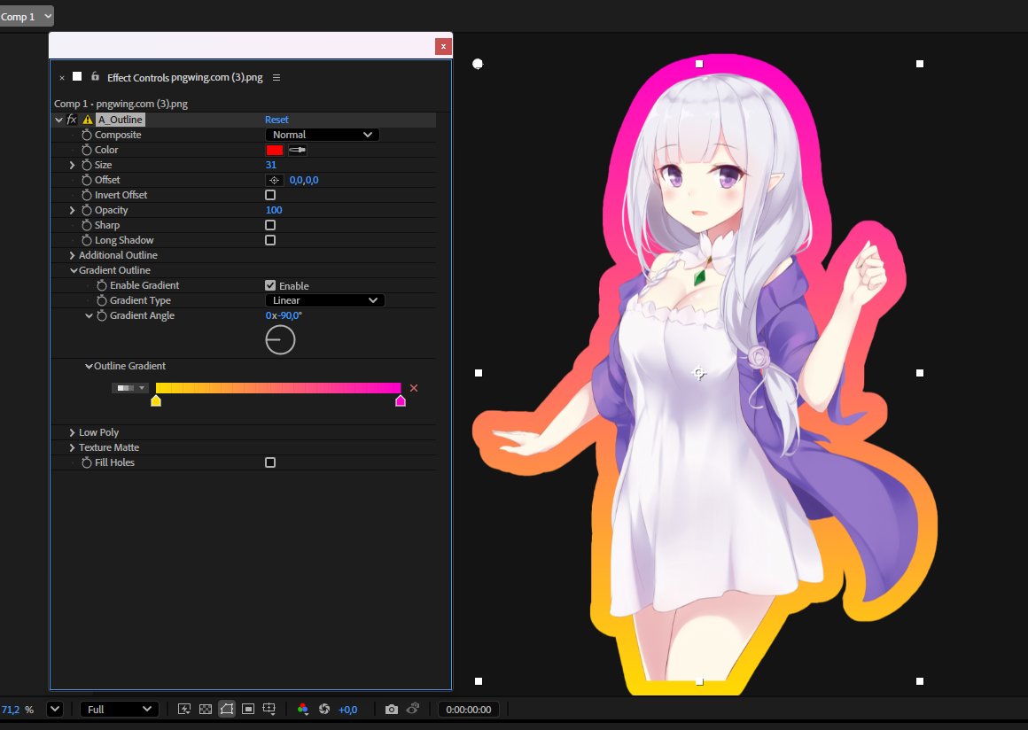
Task: Click the reset exposure icon
Action: click(323, 709)
